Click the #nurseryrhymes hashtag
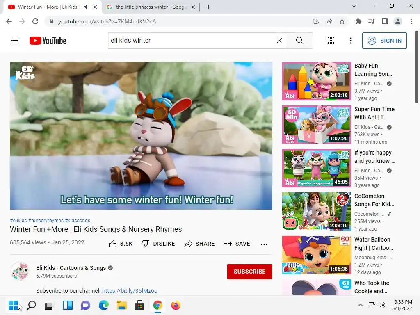This screenshot has height=315, width=420. coord(46,220)
